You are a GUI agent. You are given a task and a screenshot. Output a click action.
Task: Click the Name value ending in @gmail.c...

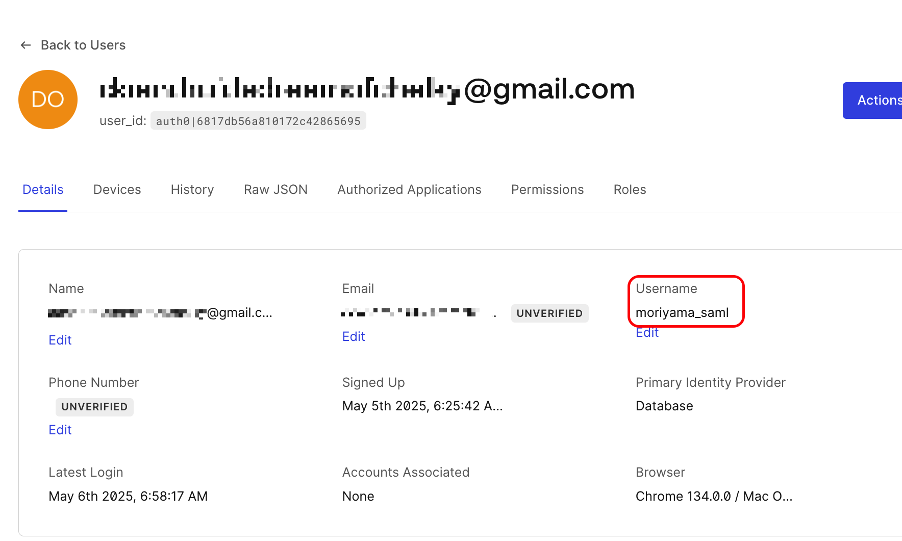point(160,313)
